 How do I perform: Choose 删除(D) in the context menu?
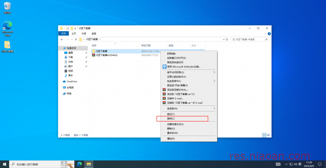189,129
